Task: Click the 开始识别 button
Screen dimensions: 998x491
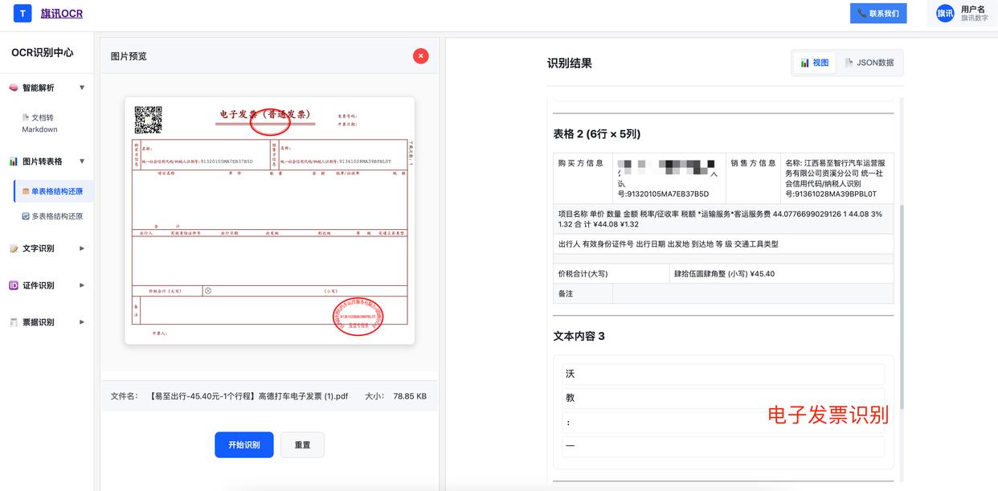Action: click(243, 444)
